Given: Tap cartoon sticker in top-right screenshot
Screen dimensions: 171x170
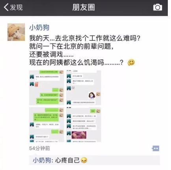Looking at the screenshot, I should pyautogui.click(x=92, y=95).
